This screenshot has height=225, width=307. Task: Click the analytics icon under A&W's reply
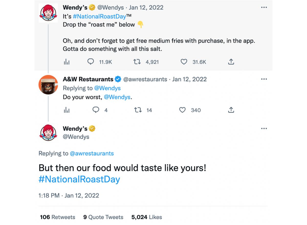pos(67,110)
